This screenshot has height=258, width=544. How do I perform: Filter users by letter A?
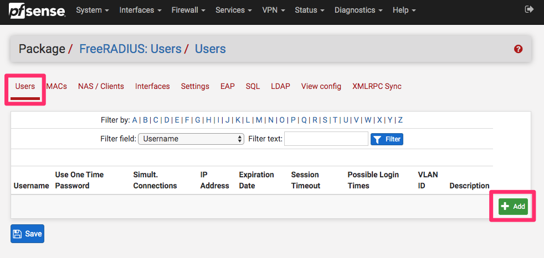point(135,120)
